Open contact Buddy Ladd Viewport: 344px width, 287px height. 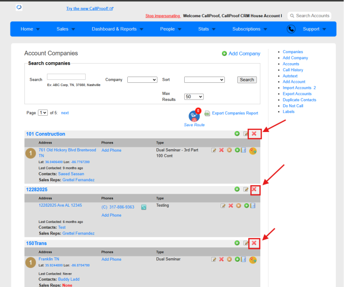coord(69,279)
